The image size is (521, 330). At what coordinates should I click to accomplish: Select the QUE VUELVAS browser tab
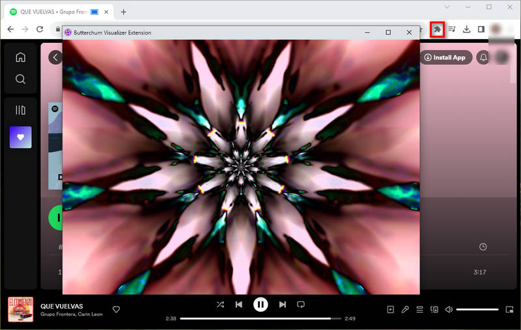tap(59, 12)
